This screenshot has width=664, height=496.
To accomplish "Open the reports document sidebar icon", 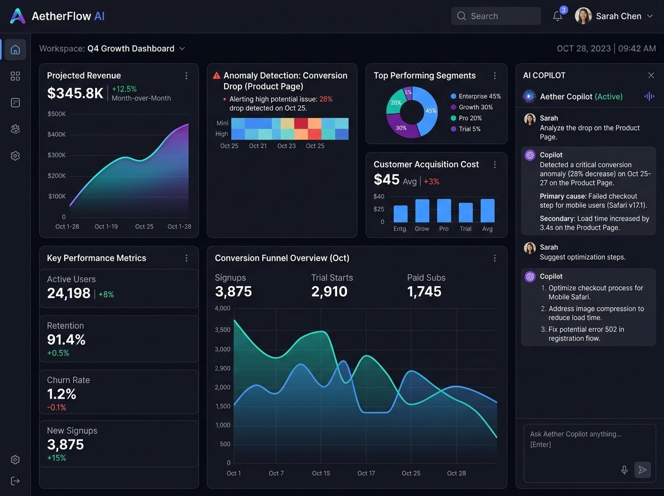I will click(x=15, y=102).
